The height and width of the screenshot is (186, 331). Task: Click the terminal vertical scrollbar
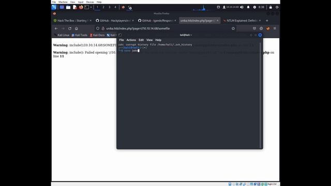coord(260,95)
